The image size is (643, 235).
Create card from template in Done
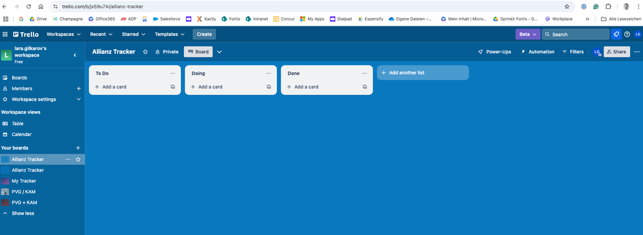364,87
